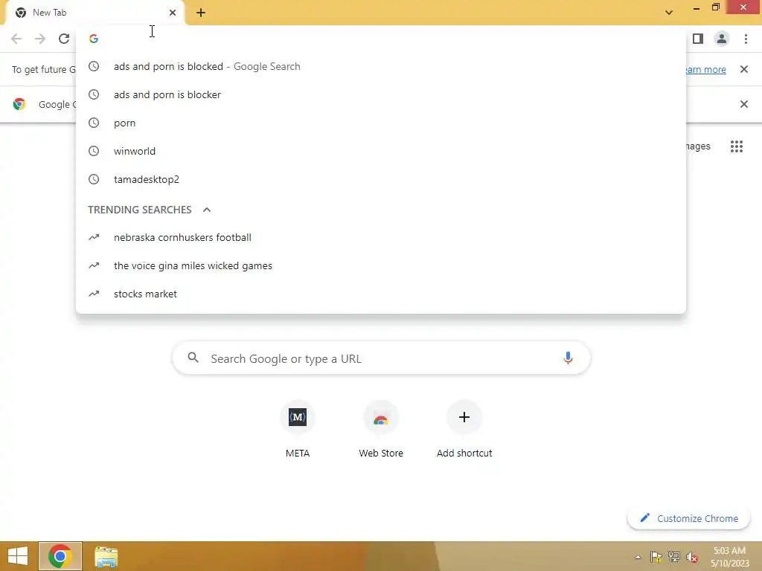Click the search magnifier icon in search box
This screenshot has width=762, height=571.
(193, 358)
